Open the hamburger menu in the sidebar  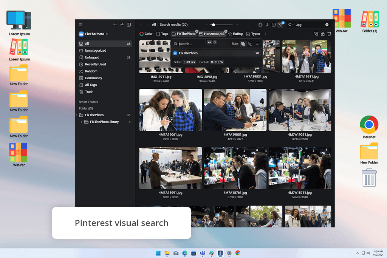(x=80, y=25)
